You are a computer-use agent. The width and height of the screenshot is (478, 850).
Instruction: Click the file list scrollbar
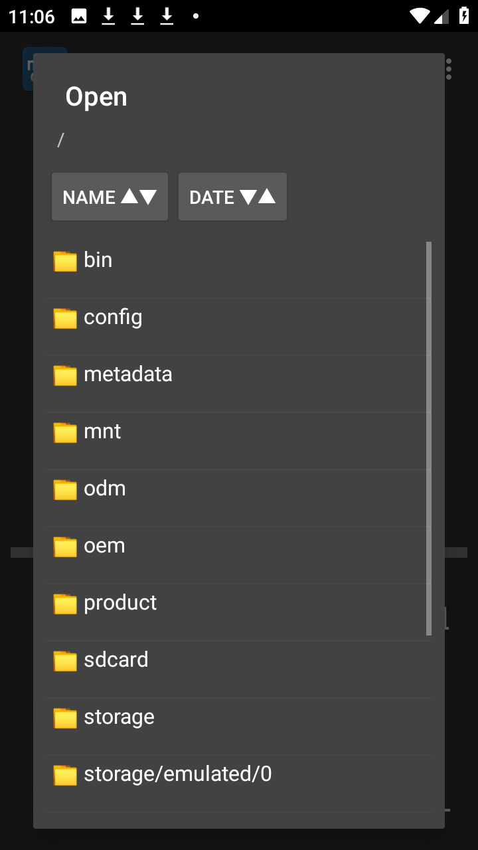click(429, 438)
